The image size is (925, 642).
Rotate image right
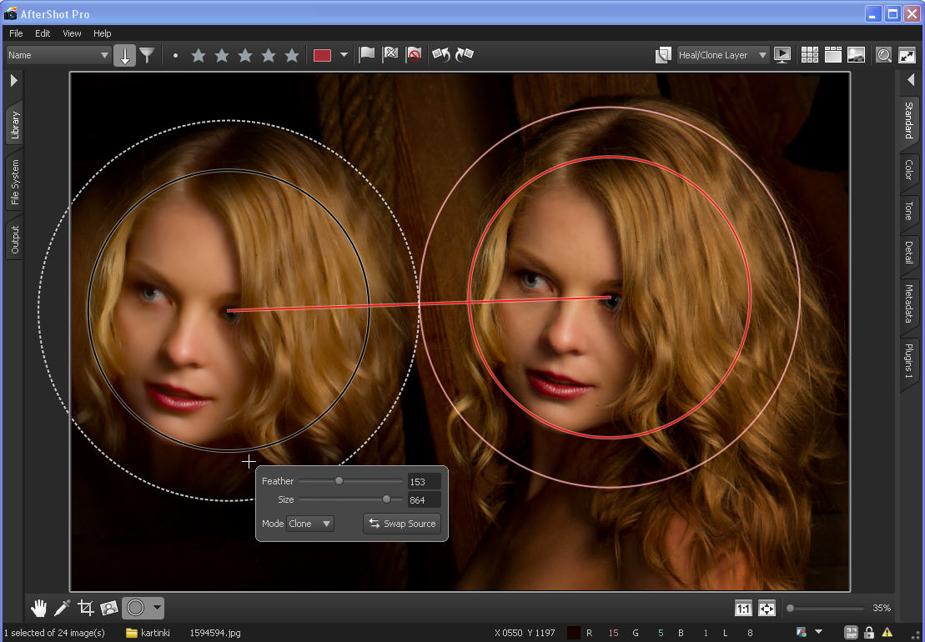click(x=465, y=55)
